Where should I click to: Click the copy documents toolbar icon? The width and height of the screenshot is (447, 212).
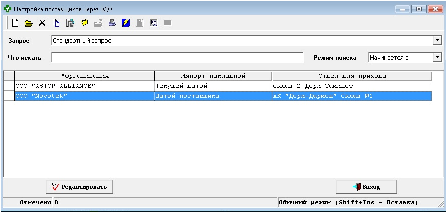(56, 23)
